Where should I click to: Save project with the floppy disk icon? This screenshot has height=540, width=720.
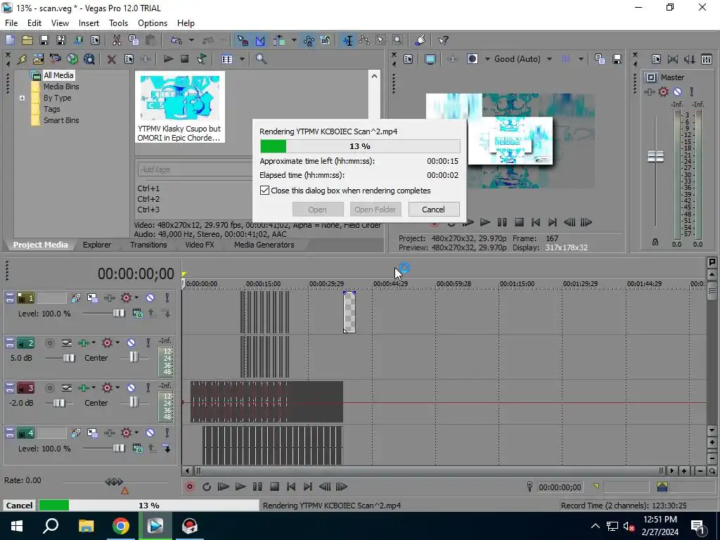tap(44, 40)
